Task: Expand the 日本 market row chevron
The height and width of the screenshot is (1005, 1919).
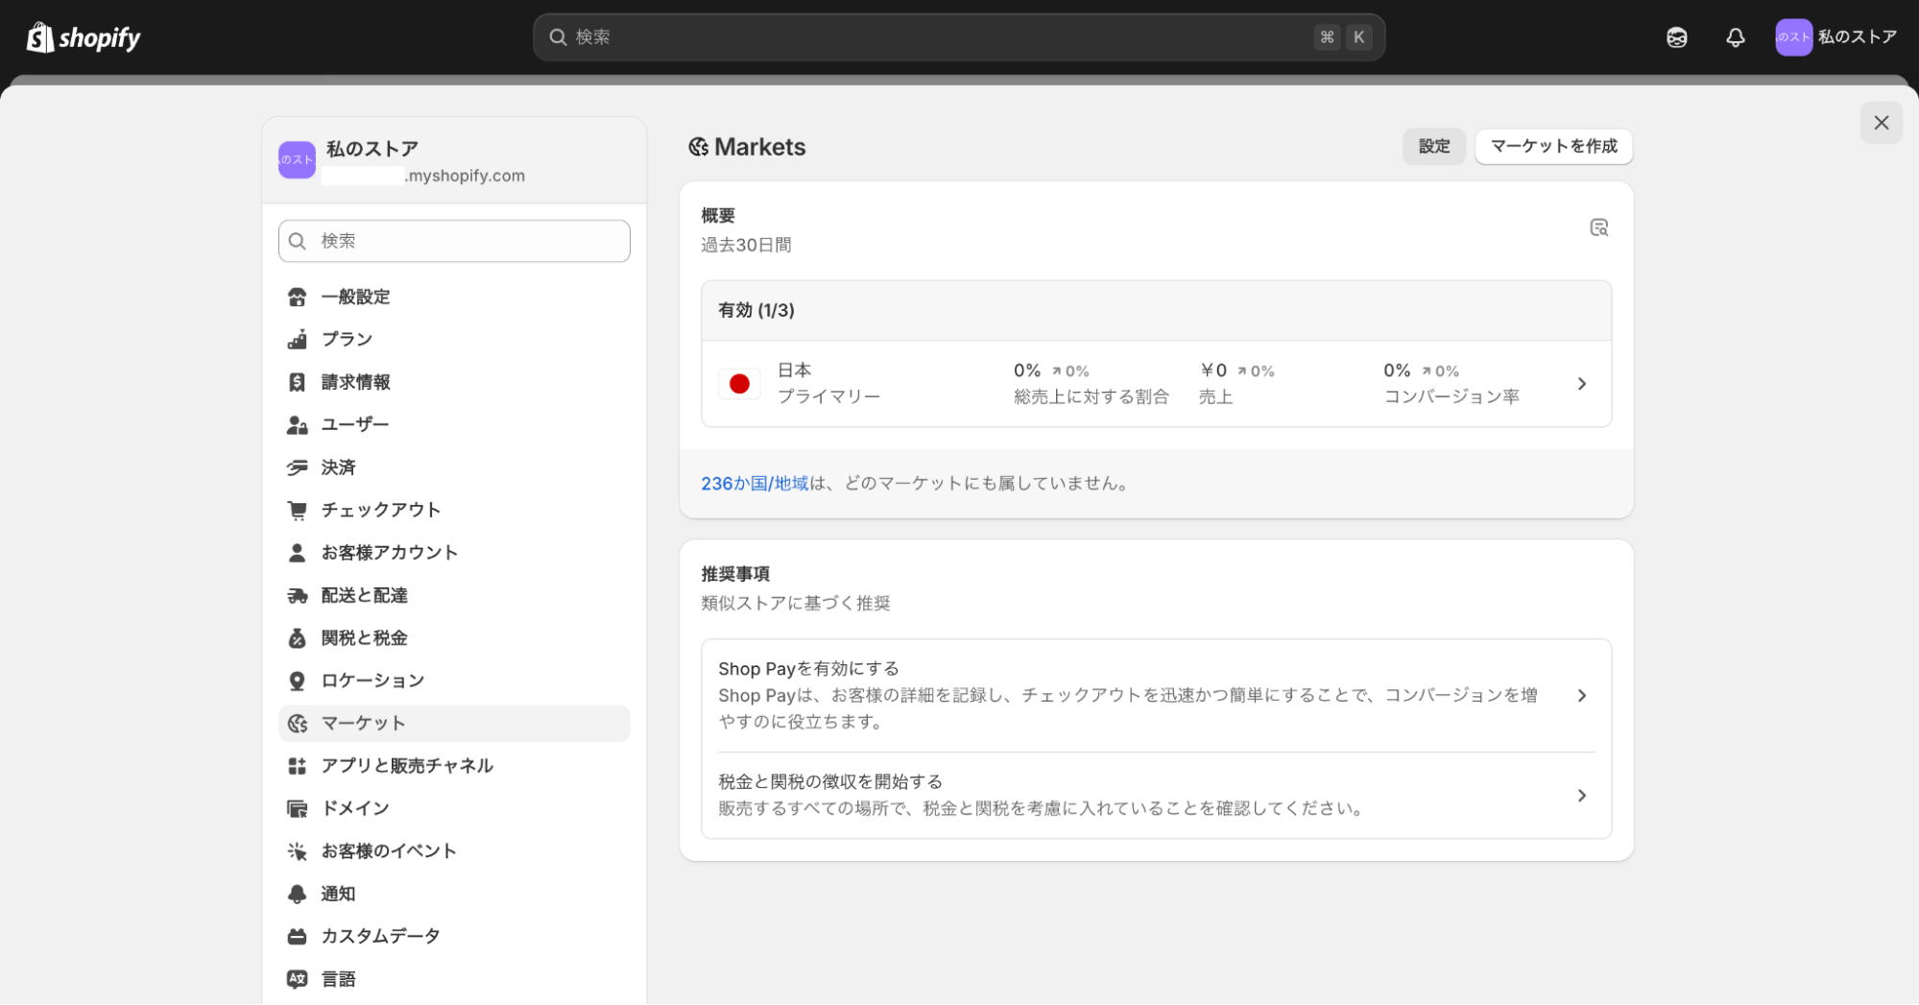Action: pyautogui.click(x=1581, y=384)
